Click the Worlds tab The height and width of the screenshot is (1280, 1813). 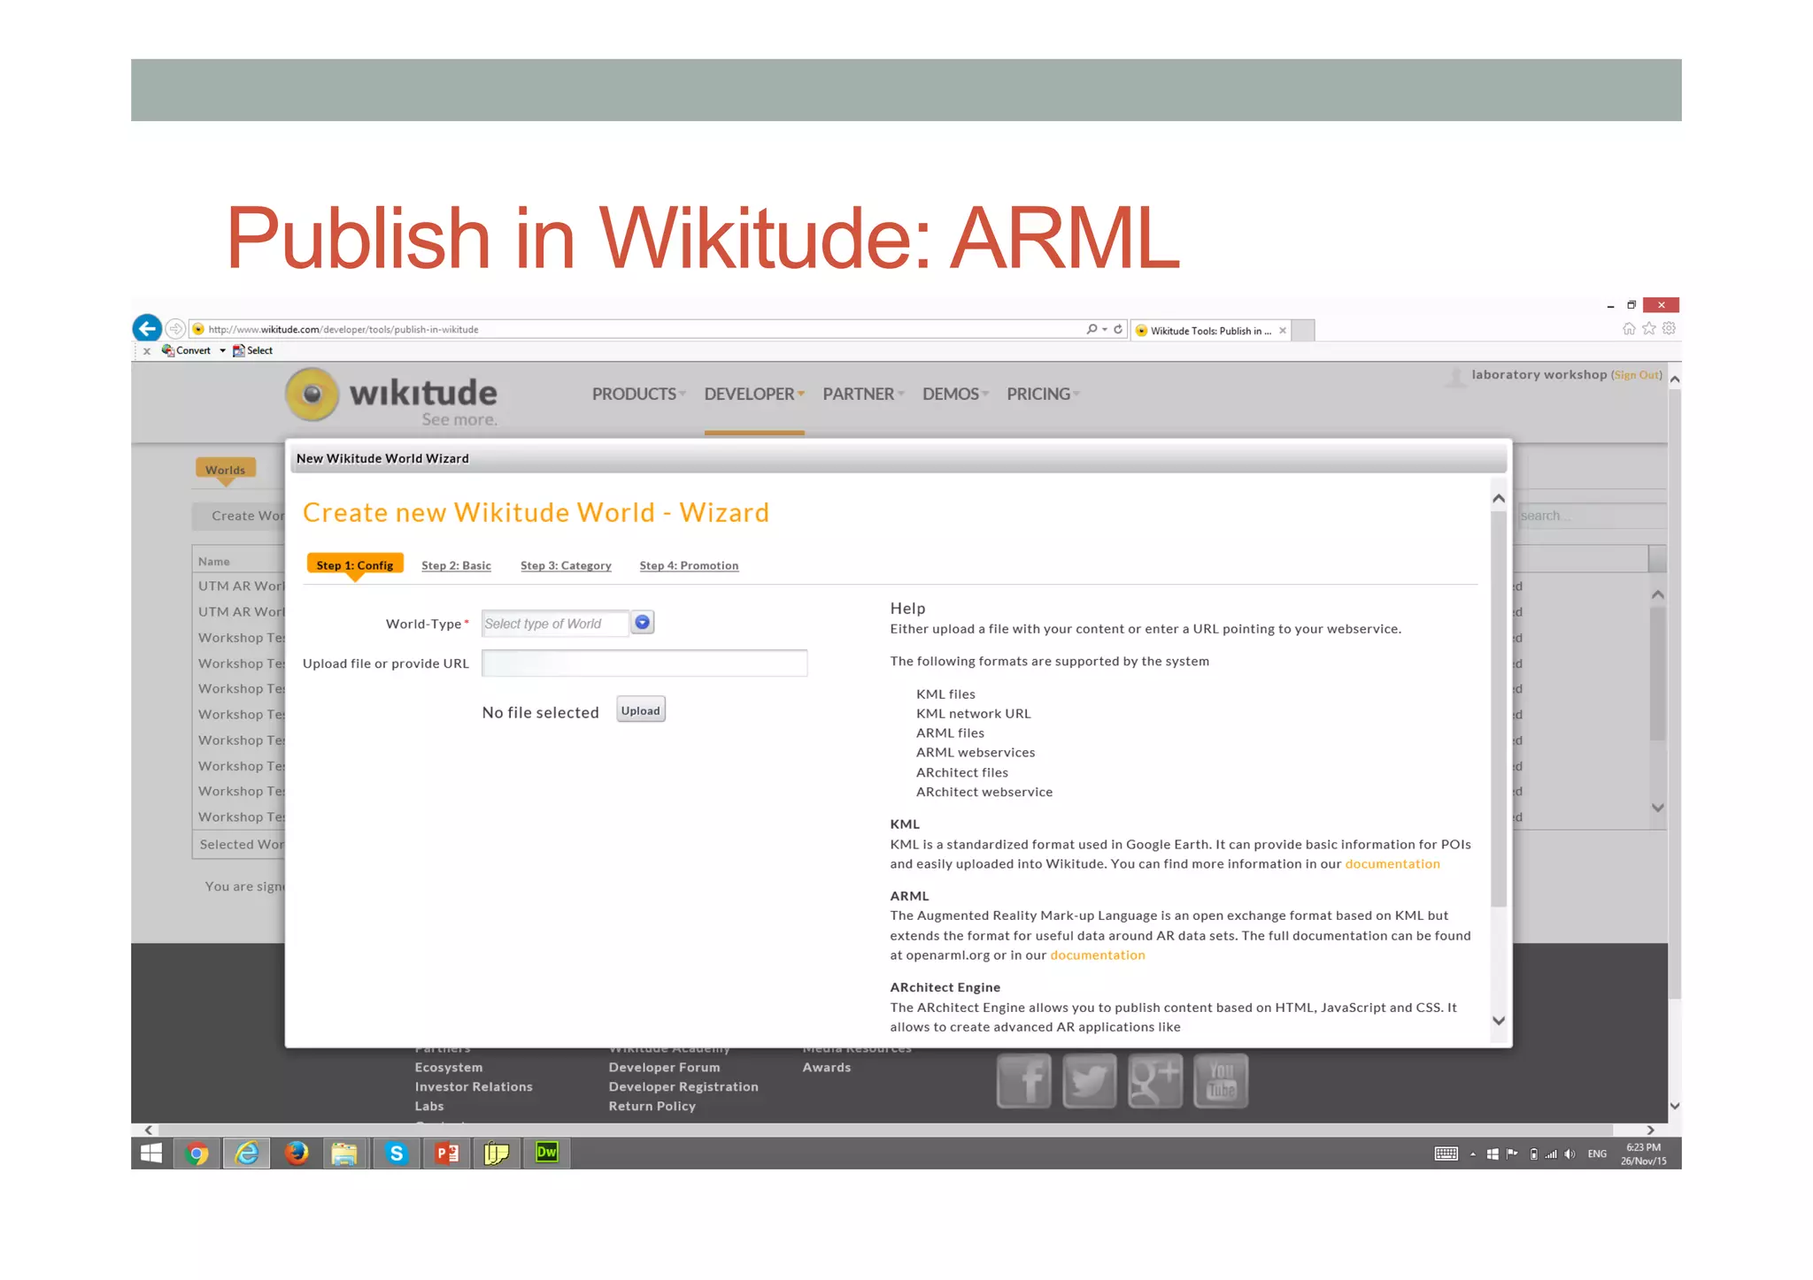226,470
